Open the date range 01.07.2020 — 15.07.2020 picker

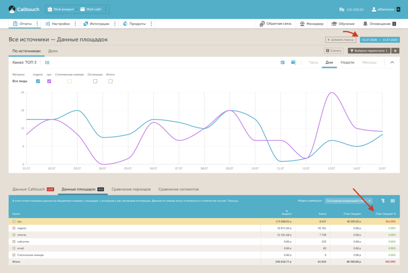(380, 40)
